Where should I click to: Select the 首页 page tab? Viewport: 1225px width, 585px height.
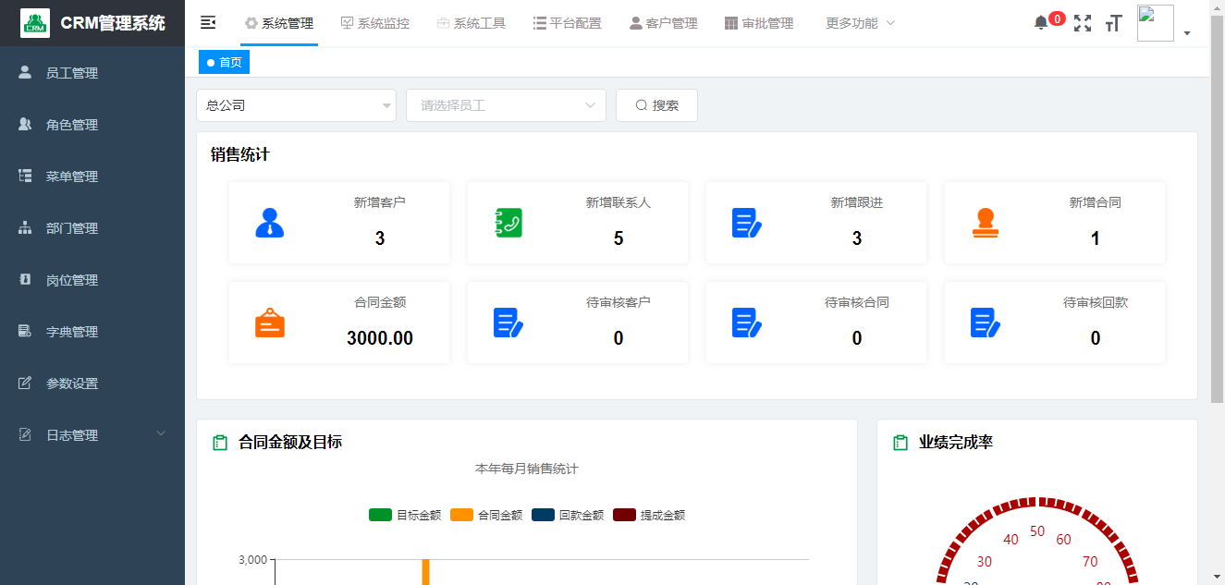(225, 62)
